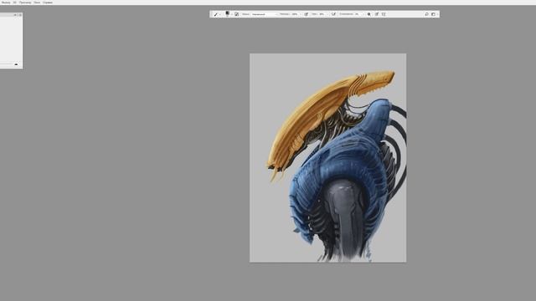Image resolution: width=536 pixels, height=301 pixels.
Task: Toggle the Brush Settings panel
Action: click(236, 14)
